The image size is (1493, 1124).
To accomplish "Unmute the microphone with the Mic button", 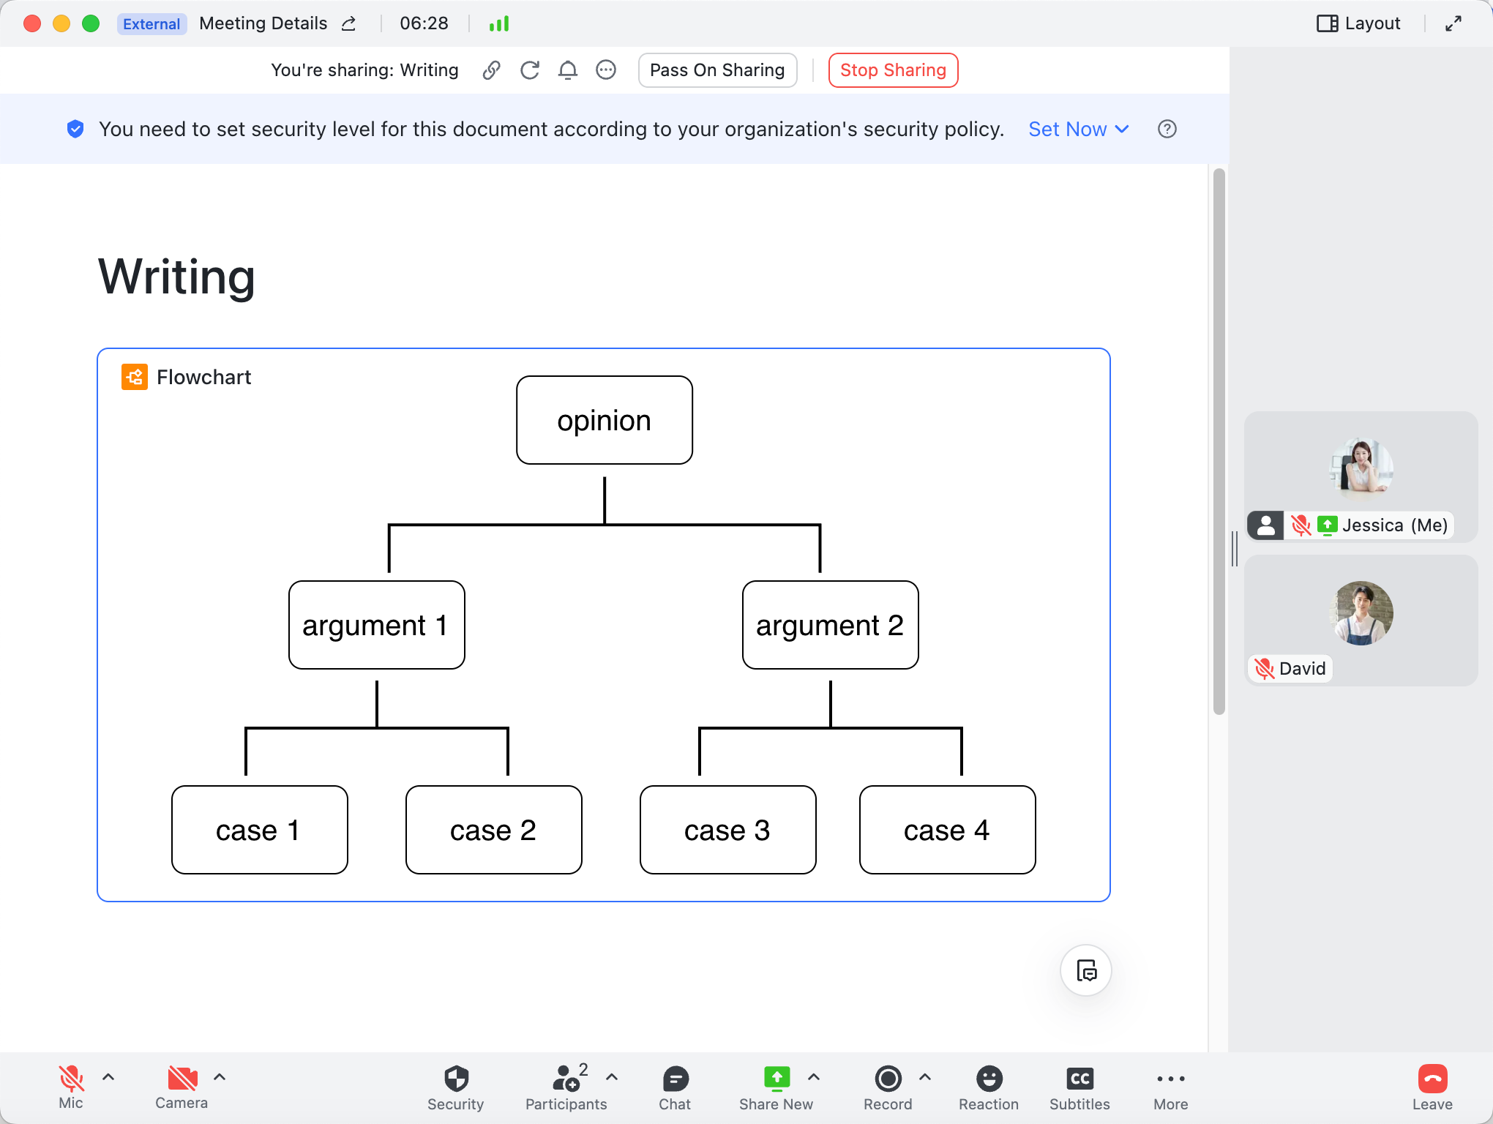I will coord(71,1087).
